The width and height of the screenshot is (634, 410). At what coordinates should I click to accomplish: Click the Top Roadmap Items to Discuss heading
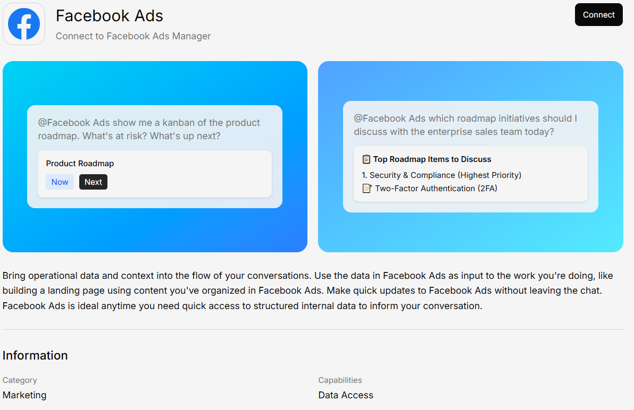click(x=432, y=159)
